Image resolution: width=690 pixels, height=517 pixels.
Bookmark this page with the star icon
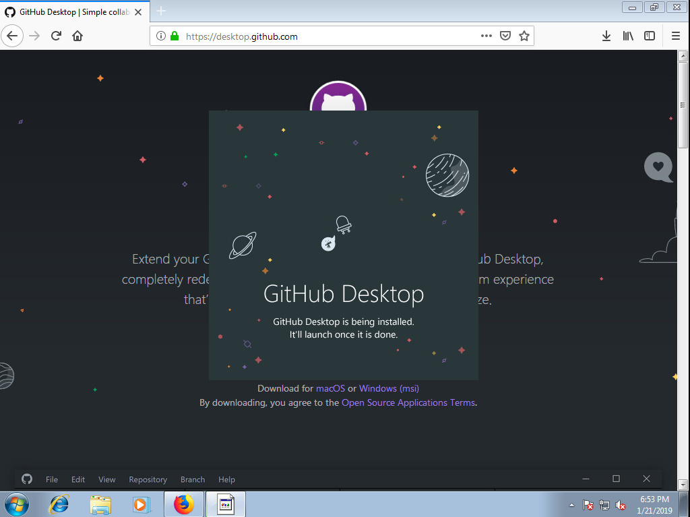pyautogui.click(x=524, y=36)
